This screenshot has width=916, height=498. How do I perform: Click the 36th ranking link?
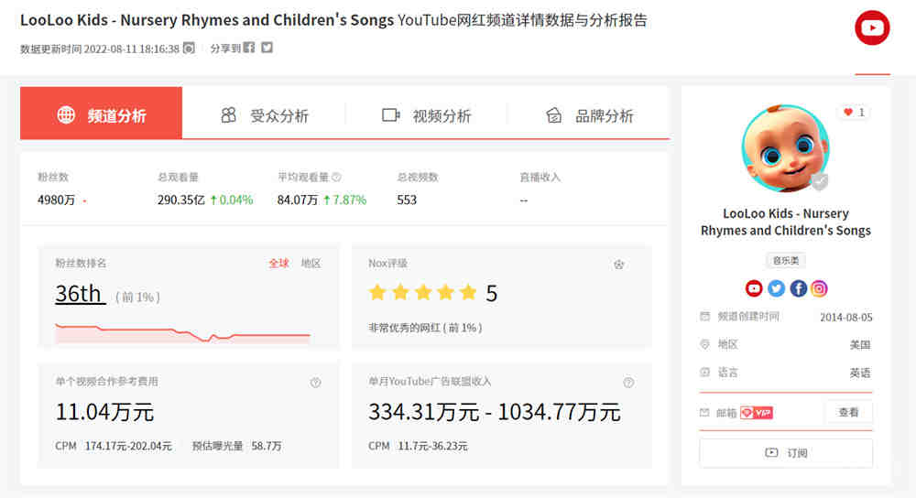coord(80,294)
